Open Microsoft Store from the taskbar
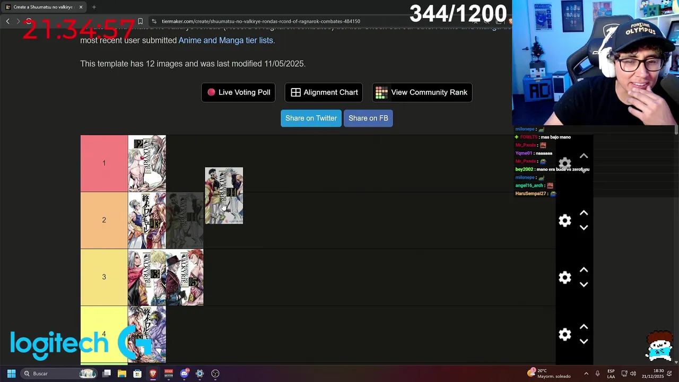 point(137,374)
